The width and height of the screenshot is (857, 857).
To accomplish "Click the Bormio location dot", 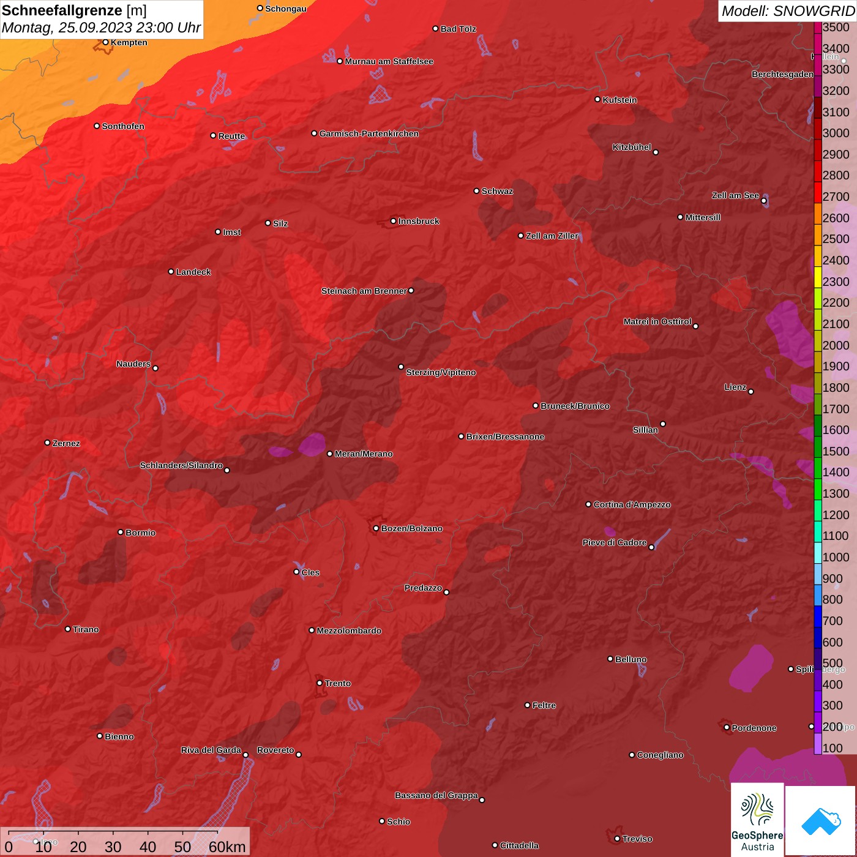I will (x=121, y=532).
